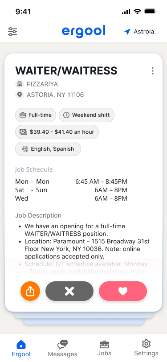This screenshot has height=362, width=167.
Task: Select the Weekend shift chip
Action: [x=86, y=115]
